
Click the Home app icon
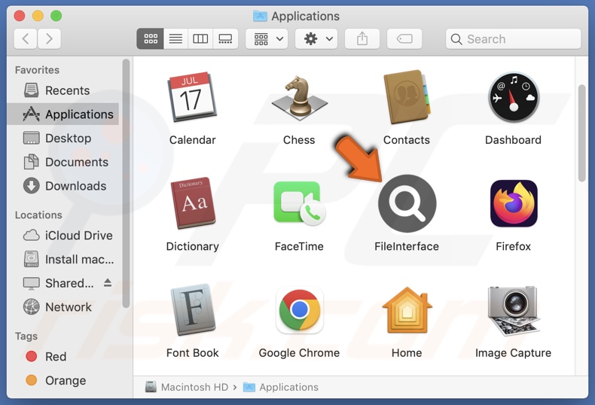pos(407,310)
